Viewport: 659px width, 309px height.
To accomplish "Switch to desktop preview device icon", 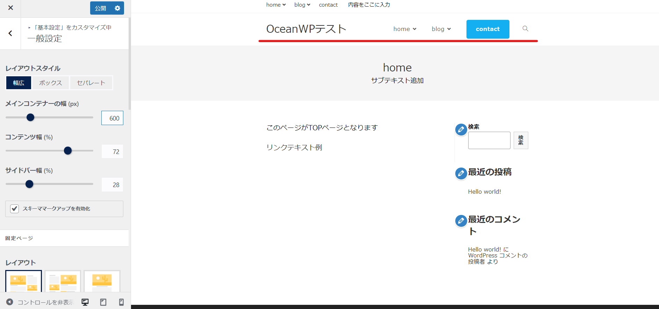I will click(x=85, y=302).
